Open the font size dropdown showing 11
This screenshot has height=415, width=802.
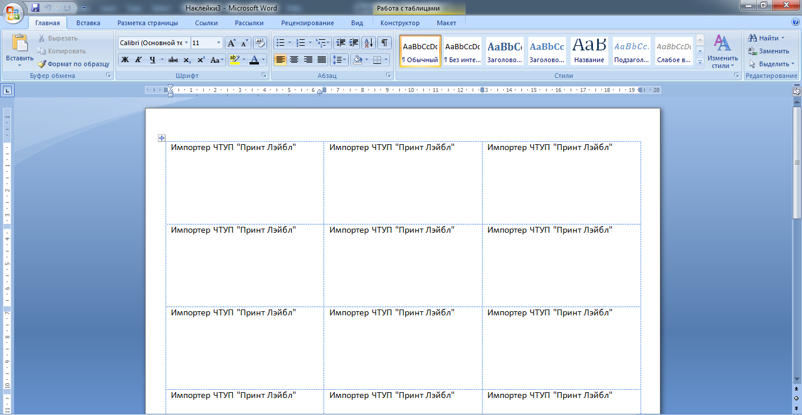(x=219, y=43)
